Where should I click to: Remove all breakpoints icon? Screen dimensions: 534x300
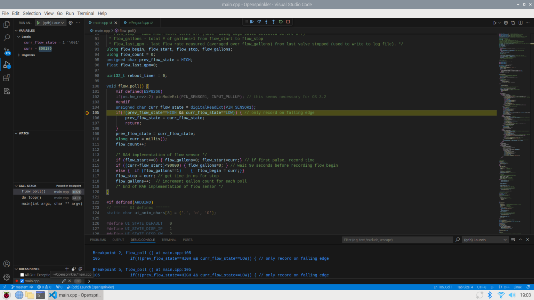click(80, 269)
